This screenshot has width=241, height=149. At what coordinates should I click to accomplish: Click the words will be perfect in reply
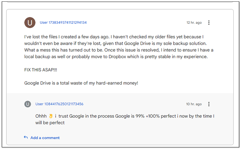[x=50, y=123]
